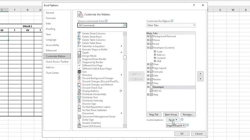This screenshot has height=140, width=250.
Task: Uncheck the Insert tab checkbox
Action: coord(151,44)
